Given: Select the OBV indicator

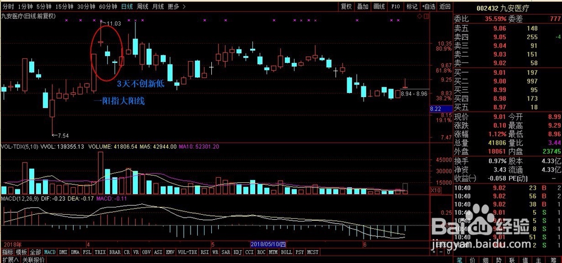Looking at the screenshot, I should pos(147,252).
